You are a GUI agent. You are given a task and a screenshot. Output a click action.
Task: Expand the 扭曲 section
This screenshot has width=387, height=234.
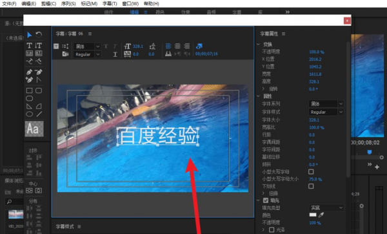[x=263, y=193]
